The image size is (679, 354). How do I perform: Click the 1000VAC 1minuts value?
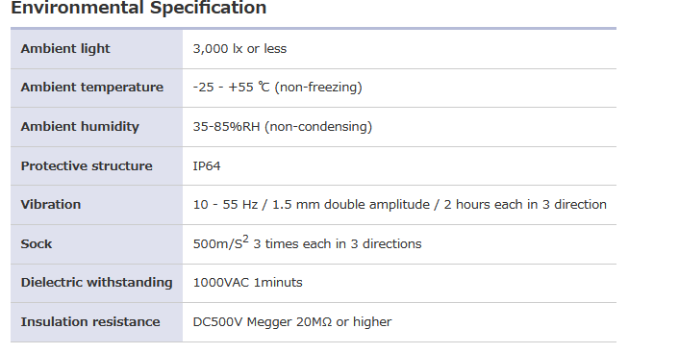(248, 283)
